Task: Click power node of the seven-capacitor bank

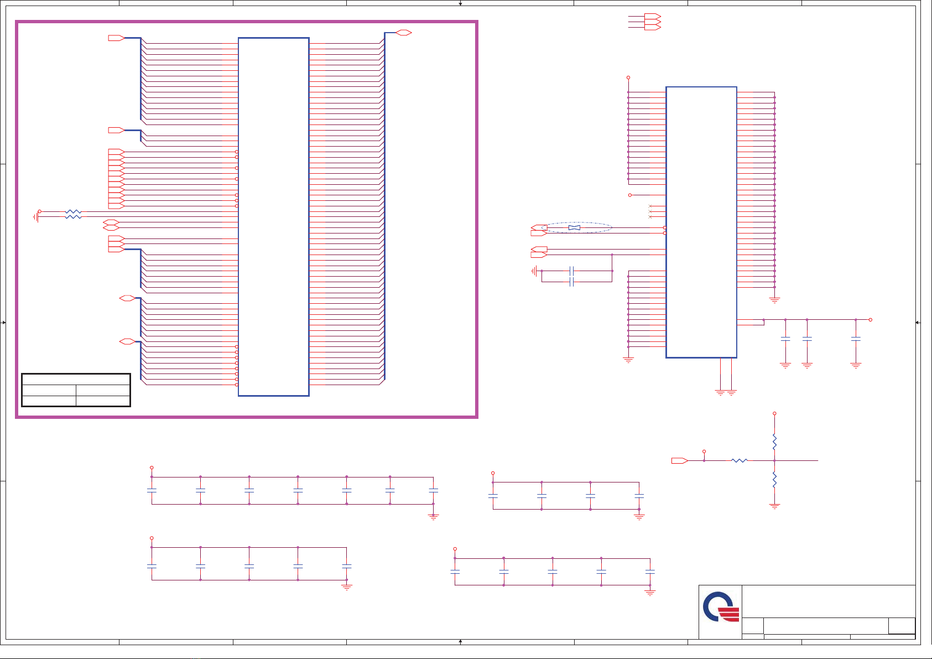Action: tap(152, 468)
